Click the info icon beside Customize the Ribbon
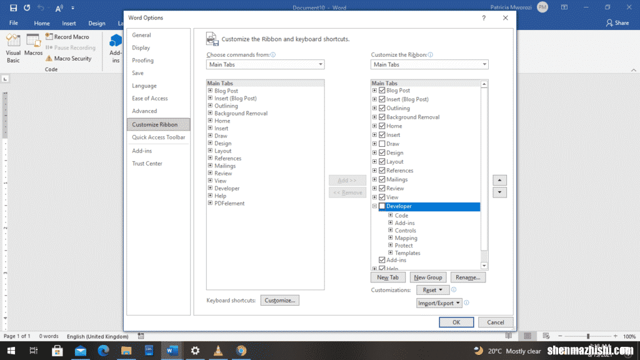The image size is (640, 360). point(430,55)
